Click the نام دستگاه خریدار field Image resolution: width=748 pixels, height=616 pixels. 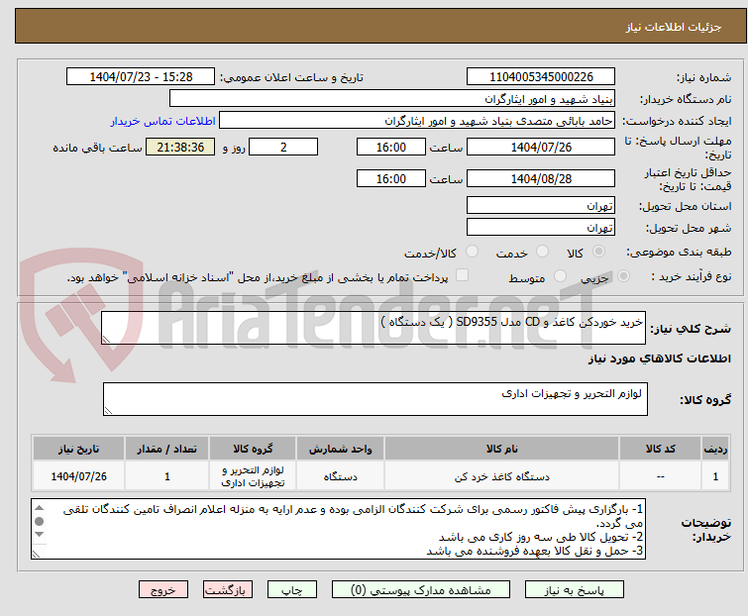point(392,99)
